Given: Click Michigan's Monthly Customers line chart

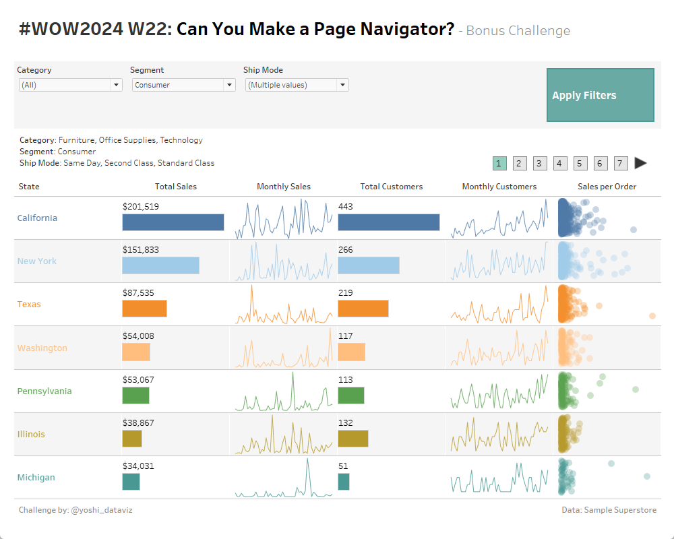Looking at the screenshot, I should [x=499, y=479].
